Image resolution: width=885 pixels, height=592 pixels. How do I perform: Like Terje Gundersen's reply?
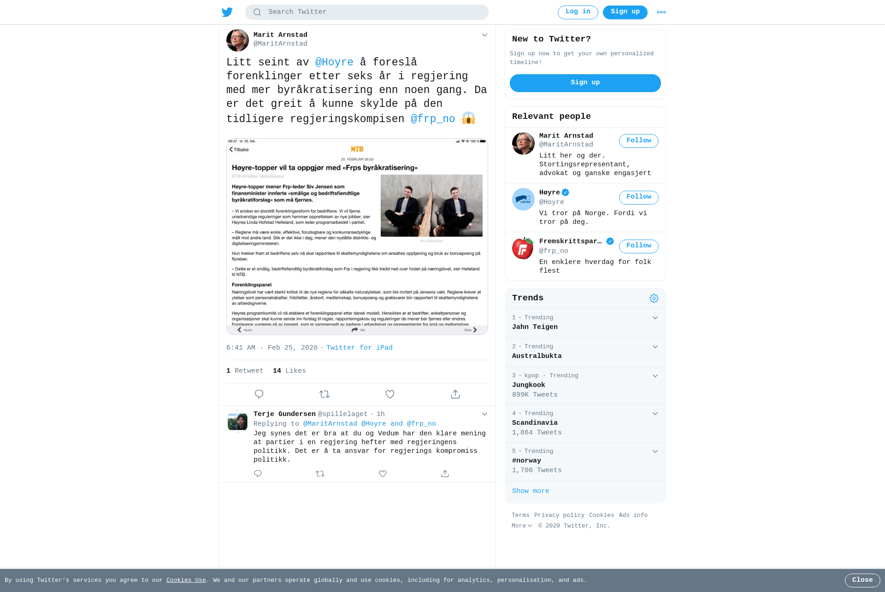(383, 474)
